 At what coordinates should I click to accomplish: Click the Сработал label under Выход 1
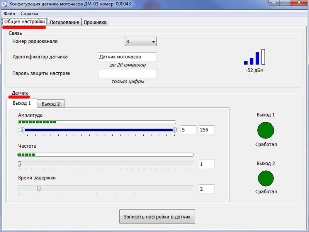point(266,144)
